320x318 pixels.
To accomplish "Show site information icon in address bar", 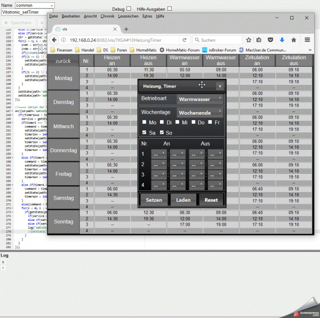I will (63, 40).
